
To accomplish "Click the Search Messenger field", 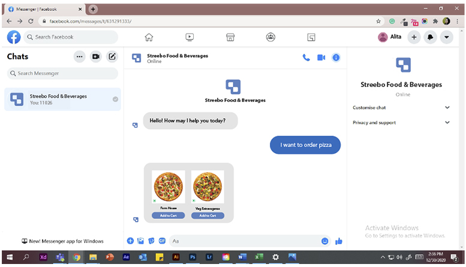I will 62,73.
